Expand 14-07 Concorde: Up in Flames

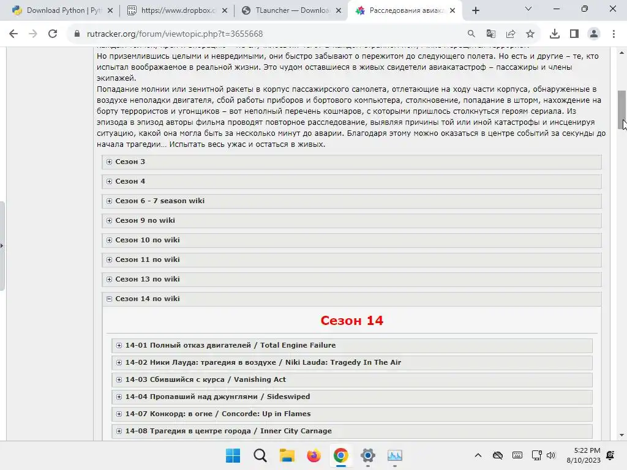[x=352, y=414]
